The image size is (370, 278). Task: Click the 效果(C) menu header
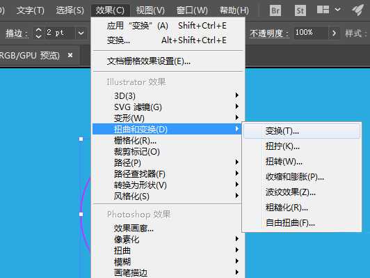click(x=110, y=10)
